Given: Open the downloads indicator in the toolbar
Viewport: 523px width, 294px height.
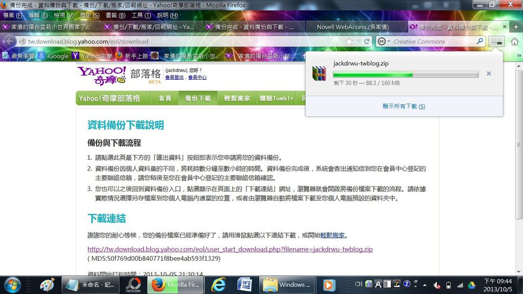Looking at the screenshot, I should pyautogui.click(x=496, y=41).
